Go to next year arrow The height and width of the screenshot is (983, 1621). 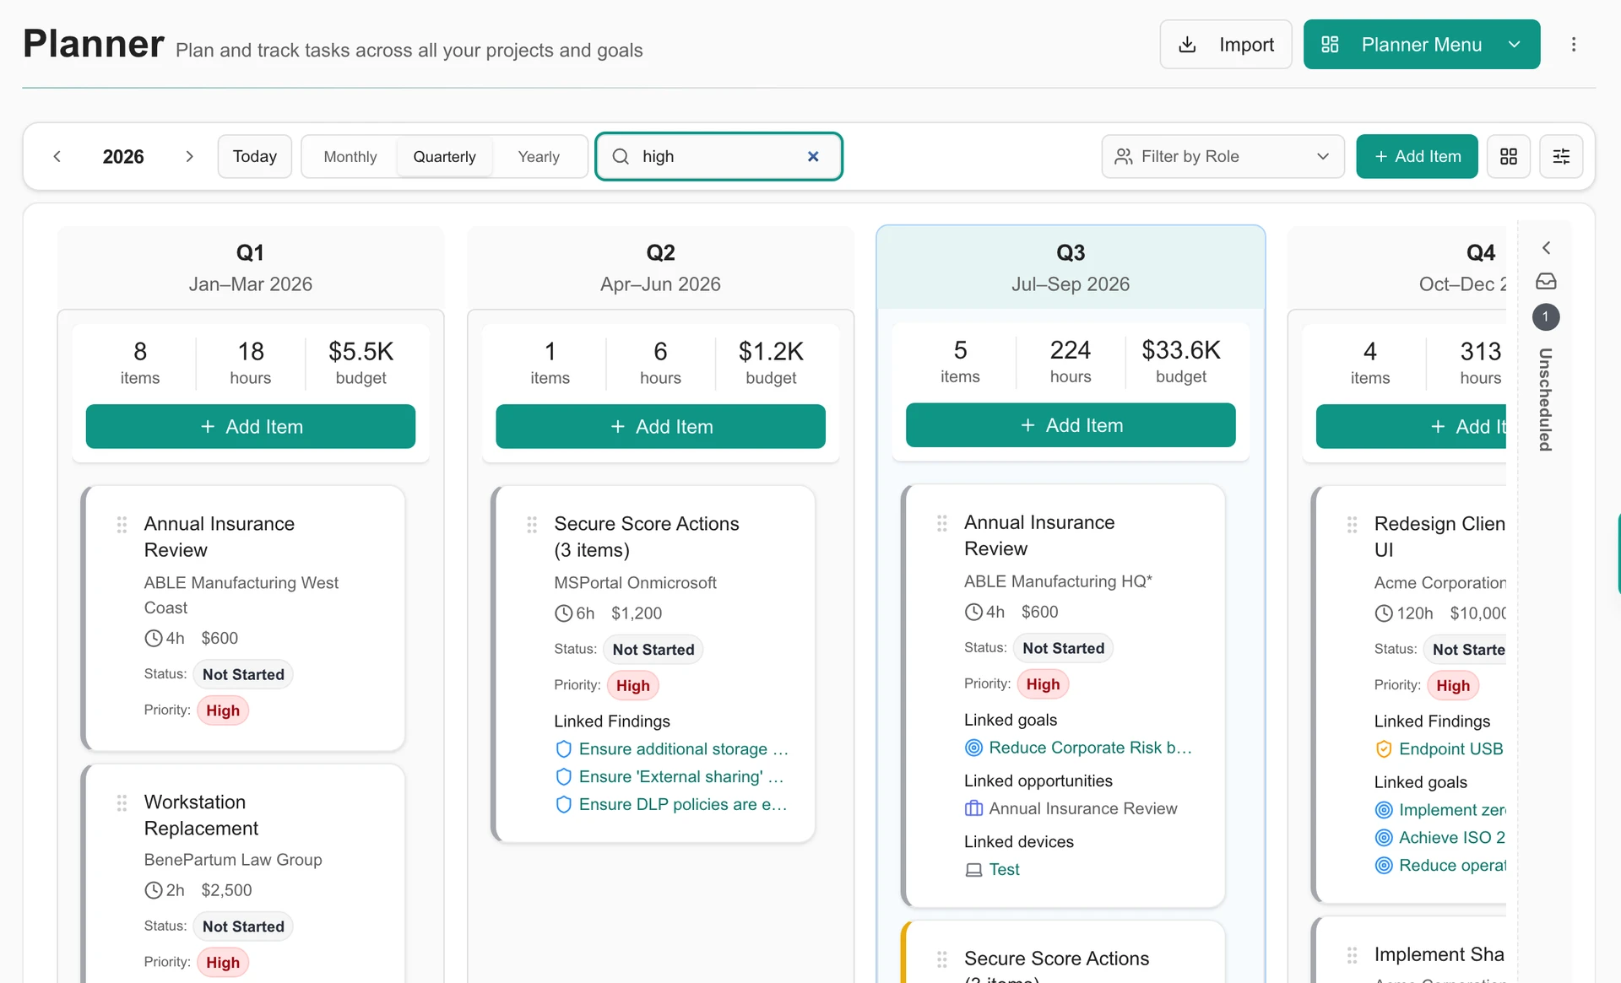click(189, 156)
